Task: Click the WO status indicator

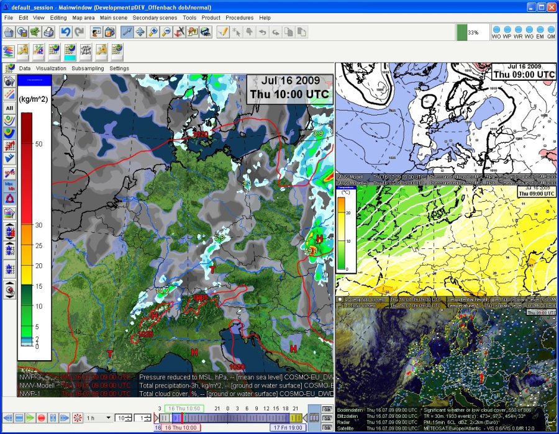Action: click(496, 32)
